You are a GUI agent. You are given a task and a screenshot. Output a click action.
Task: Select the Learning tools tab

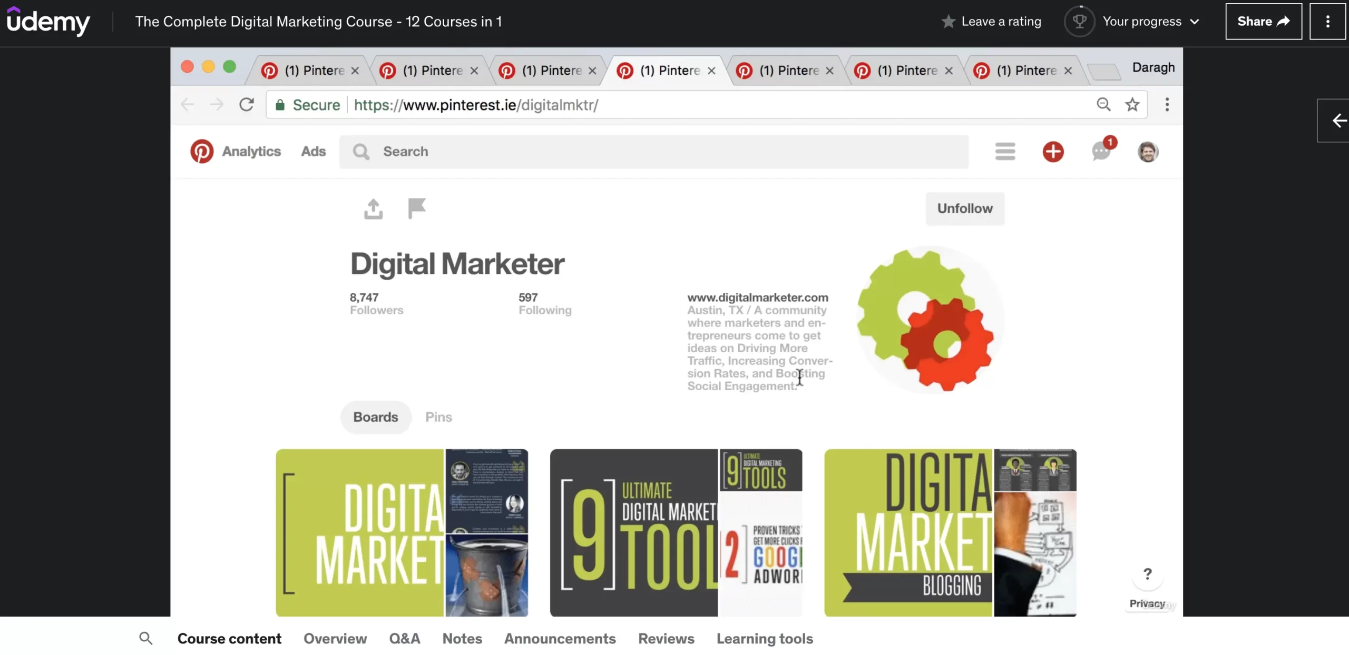765,638
